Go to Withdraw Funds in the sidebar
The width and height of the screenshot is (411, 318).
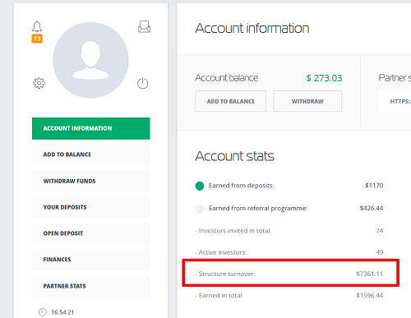91,181
